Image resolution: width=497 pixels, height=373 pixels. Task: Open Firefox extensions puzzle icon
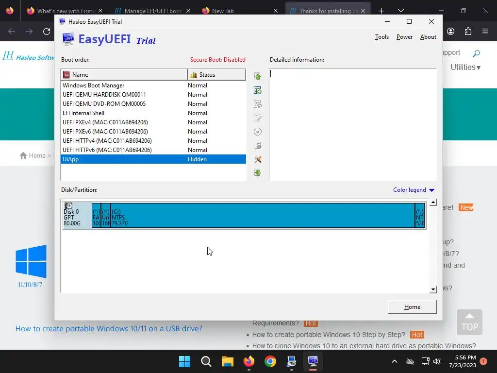tap(468, 31)
